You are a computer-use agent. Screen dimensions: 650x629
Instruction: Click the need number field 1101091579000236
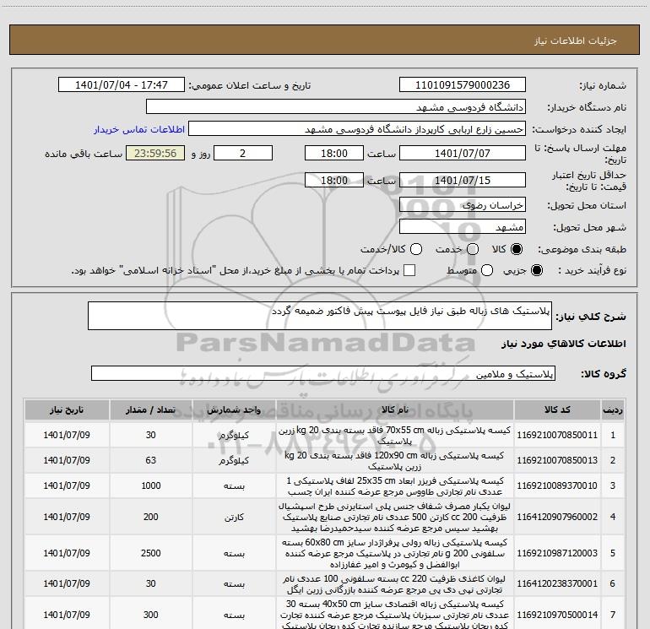click(x=463, y=85)
